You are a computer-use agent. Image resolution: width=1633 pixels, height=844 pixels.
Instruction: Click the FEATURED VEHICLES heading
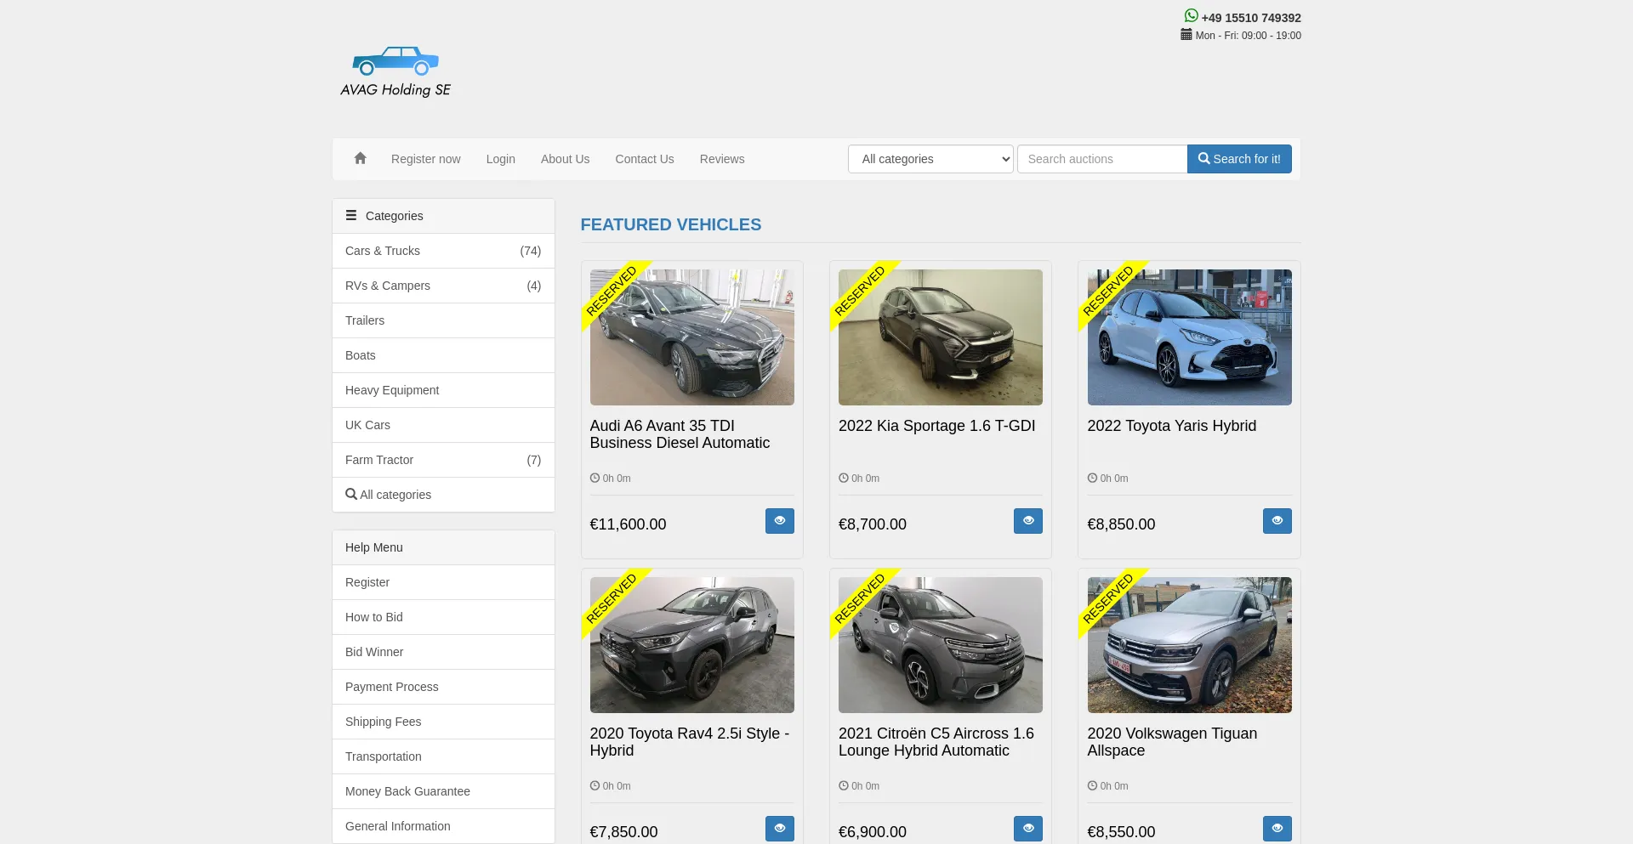(x=671, y=224)
